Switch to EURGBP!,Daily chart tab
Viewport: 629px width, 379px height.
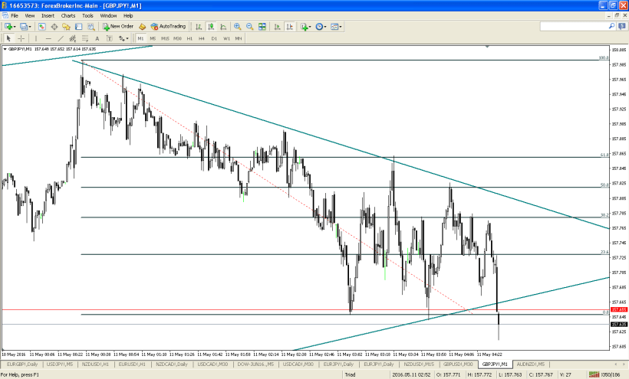click(x=22, y=364)
